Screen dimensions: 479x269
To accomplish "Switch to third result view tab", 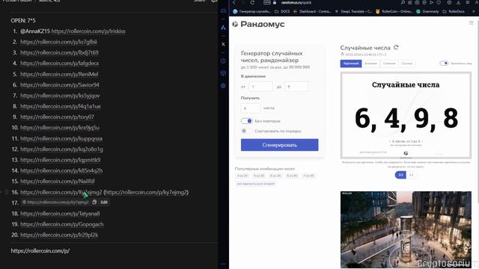I will pyautogui.click(x=389, y=64).
